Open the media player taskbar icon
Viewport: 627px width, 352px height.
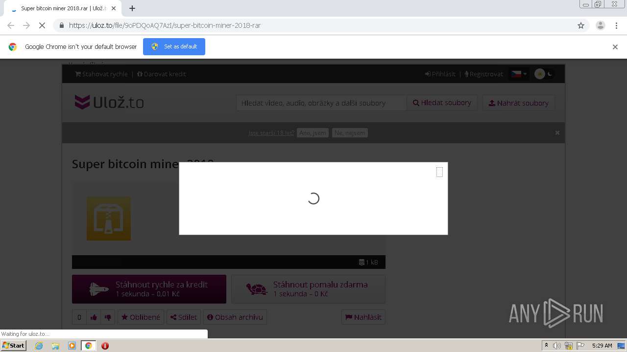click(72, 346)
